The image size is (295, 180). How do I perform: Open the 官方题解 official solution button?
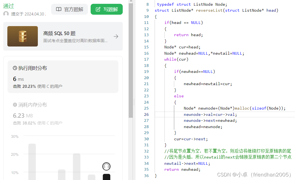click(x=69, y=9)
